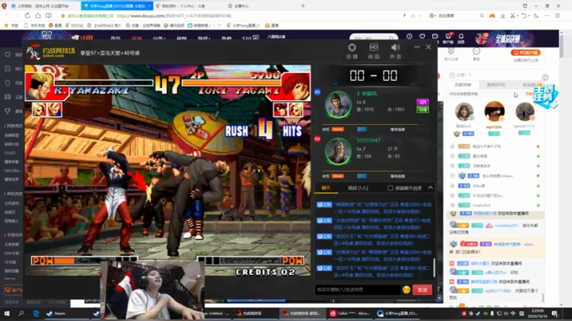This screenshot has width=572, height=321.
Task: Open the 更多 more options icon
Action: pos(476,54)
